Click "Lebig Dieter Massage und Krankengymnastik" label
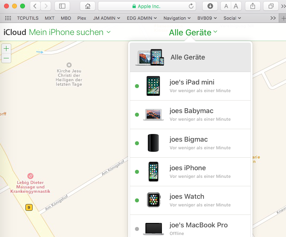Image resolution: width=286 pixels, height=237 pixels. click(30, 187)
